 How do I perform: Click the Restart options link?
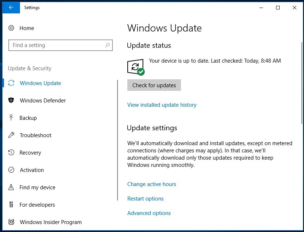(145, 199)
